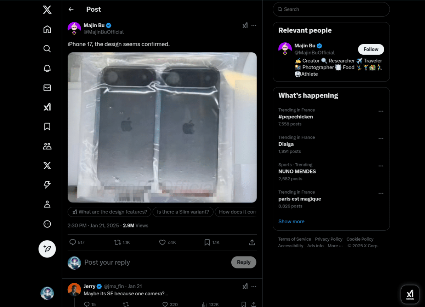Like Majin Bu's iPhone 17 post
Viewport: 425px width, 307px height.
tap(167, 242)
